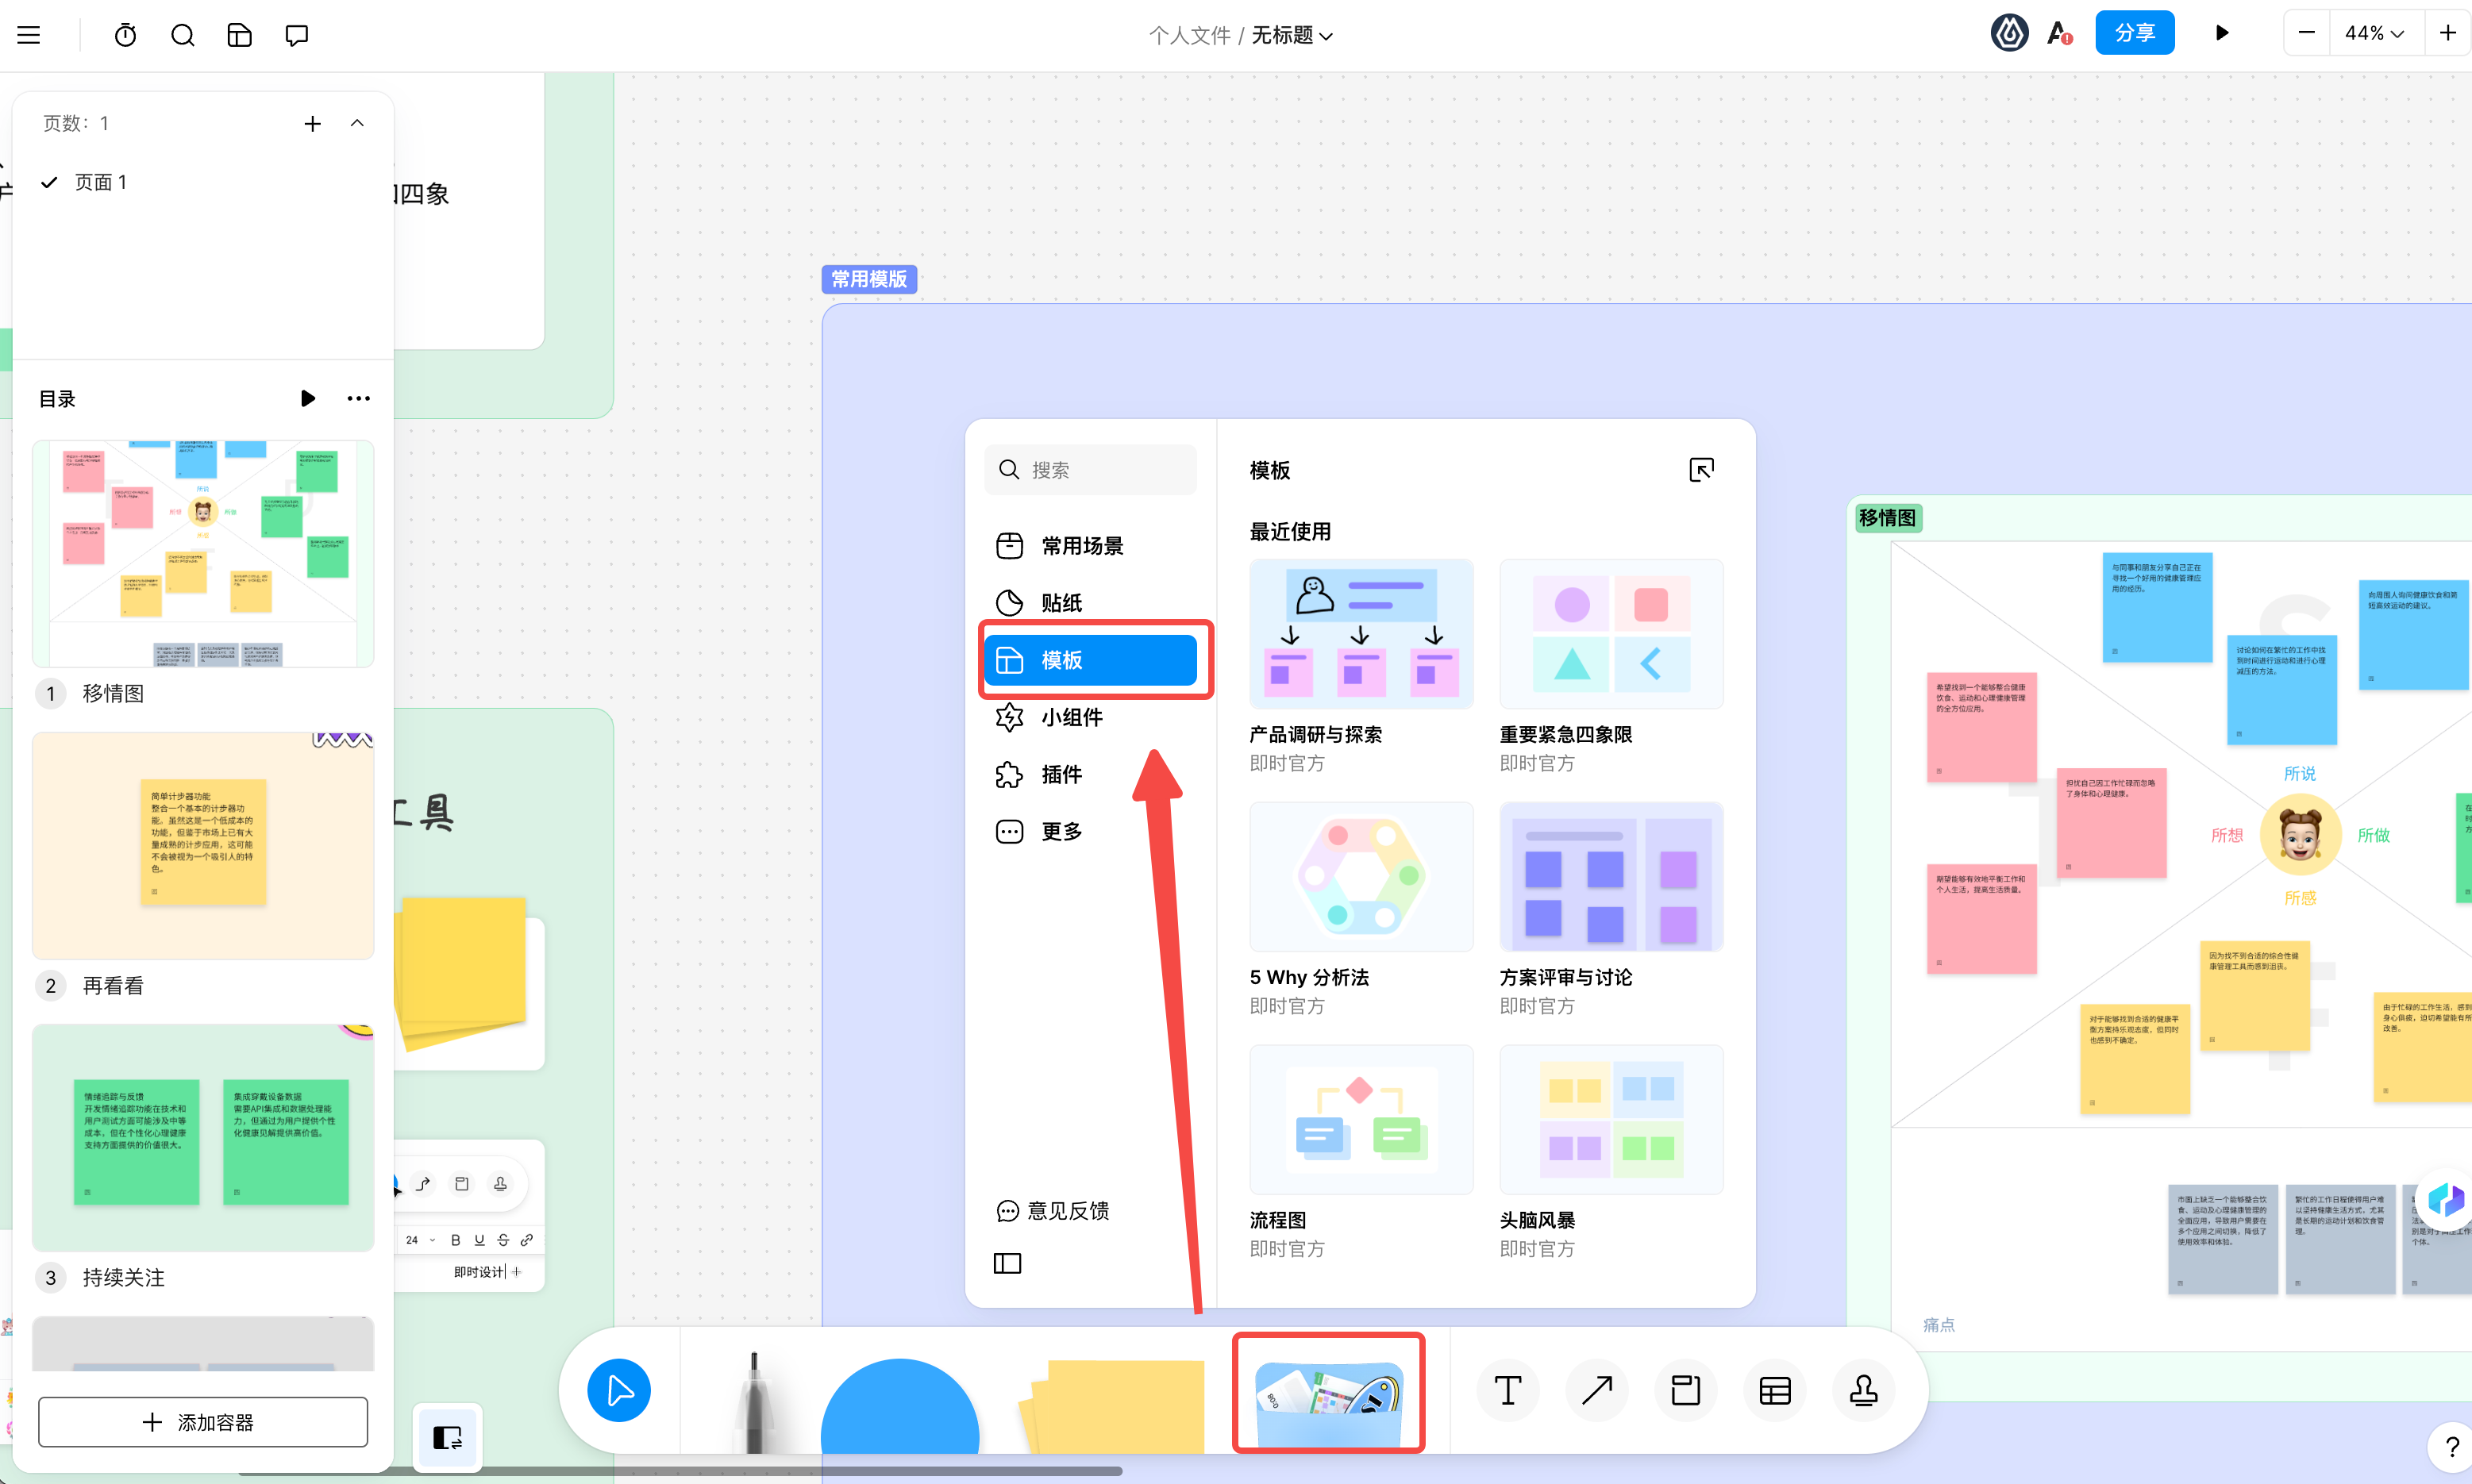Click the blue assistant floating icon
Image resolution: width=2472 pixels, height=1484 pixels.
2445,1198
